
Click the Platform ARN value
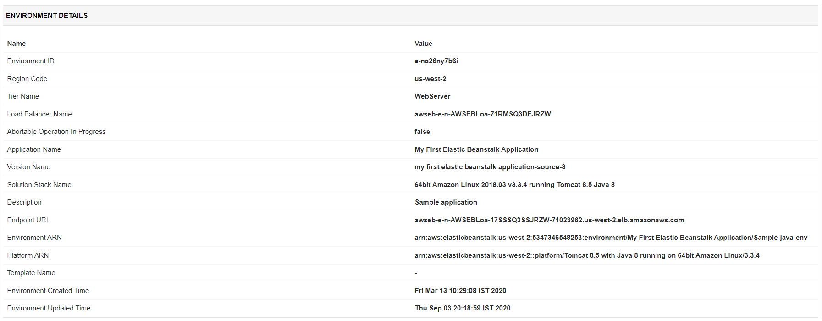(x=587, y=255)
